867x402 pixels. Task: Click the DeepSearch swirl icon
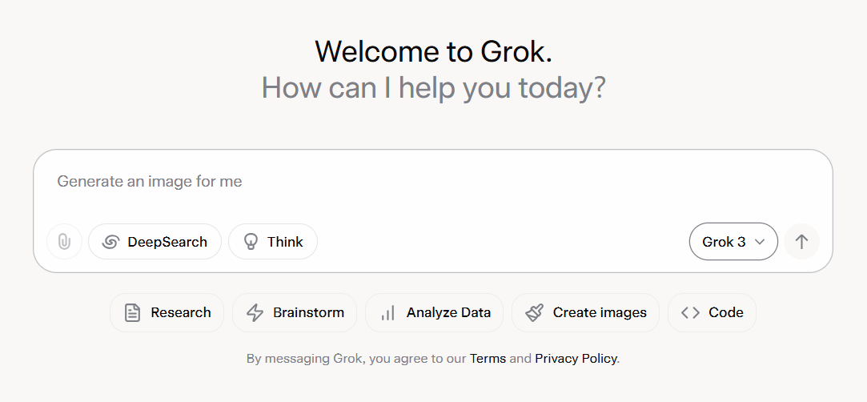click(x=111, y=242)
